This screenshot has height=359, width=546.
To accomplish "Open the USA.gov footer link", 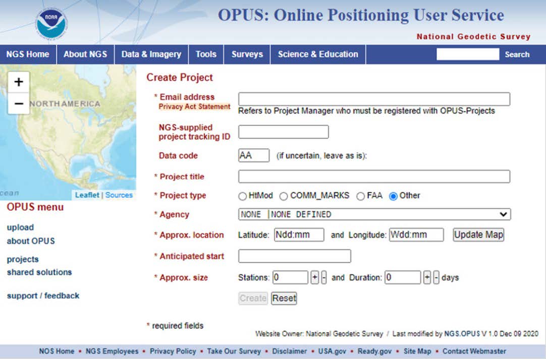I will click(x=332, y=351).
